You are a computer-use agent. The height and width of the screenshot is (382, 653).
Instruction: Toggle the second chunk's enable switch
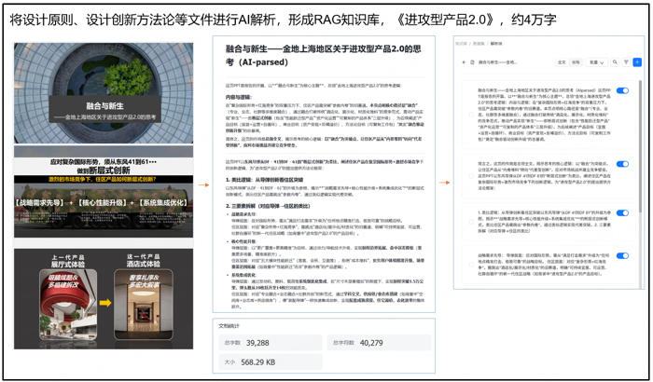(x=622, y=164)
